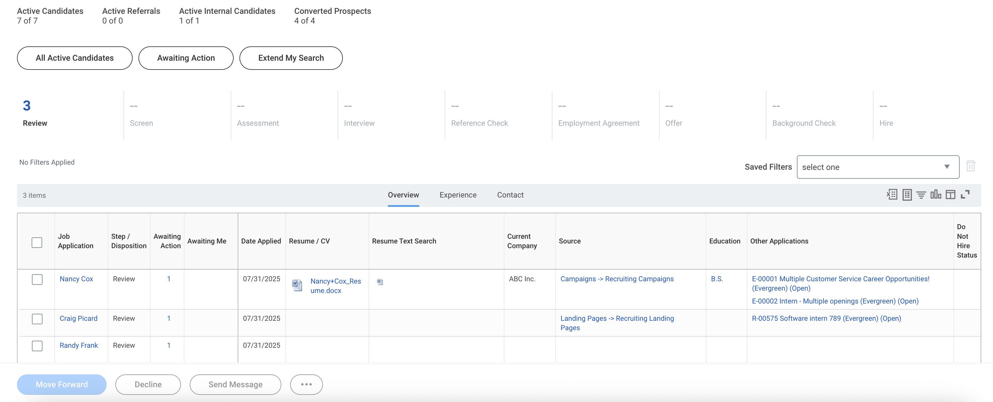The height and width of the screenshot is (402, 993).
Task: Open the E-00001 Multiple Customer Service Career Opportunities link
Action: tap(841, 283)
